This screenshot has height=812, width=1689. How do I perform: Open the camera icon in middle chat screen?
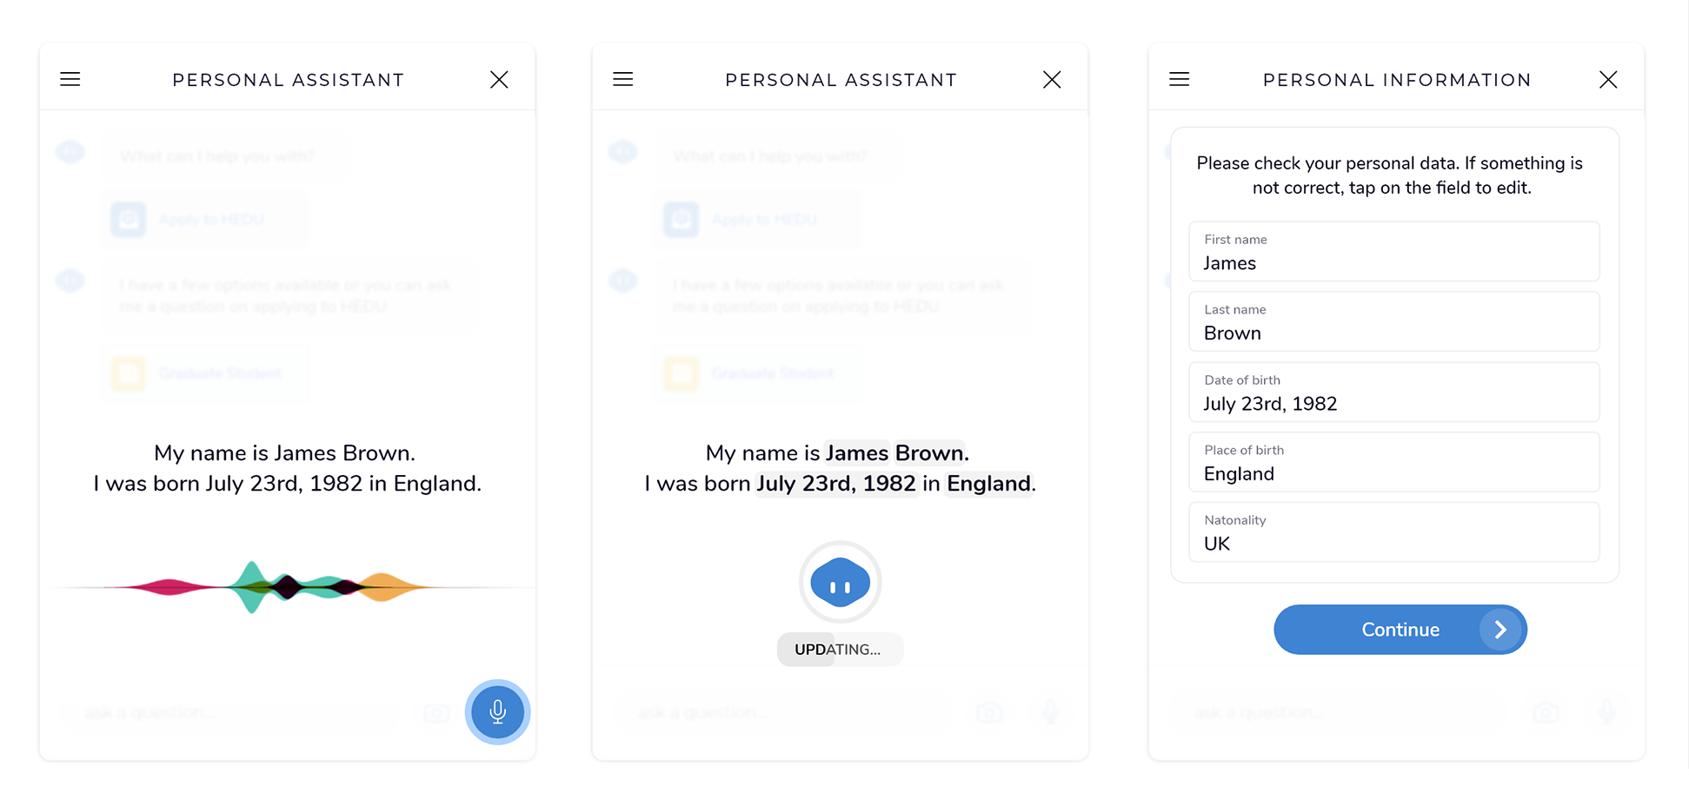989,712
